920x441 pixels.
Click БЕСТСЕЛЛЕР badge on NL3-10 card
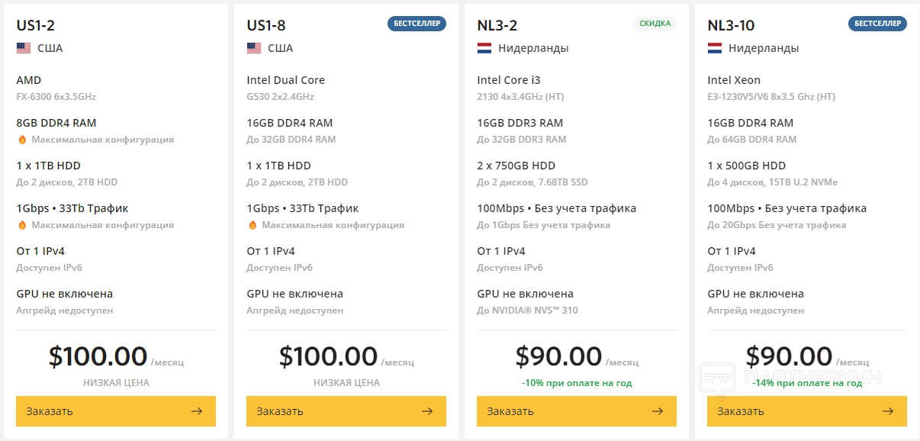877,24
